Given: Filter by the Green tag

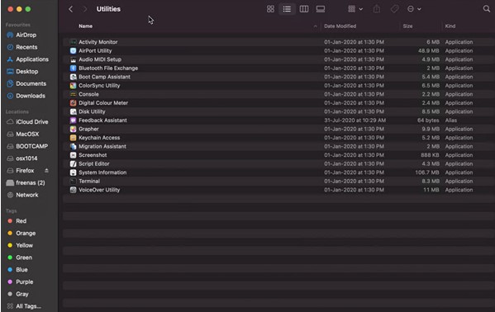Looking at the screenshot, I should pos(24,258).
